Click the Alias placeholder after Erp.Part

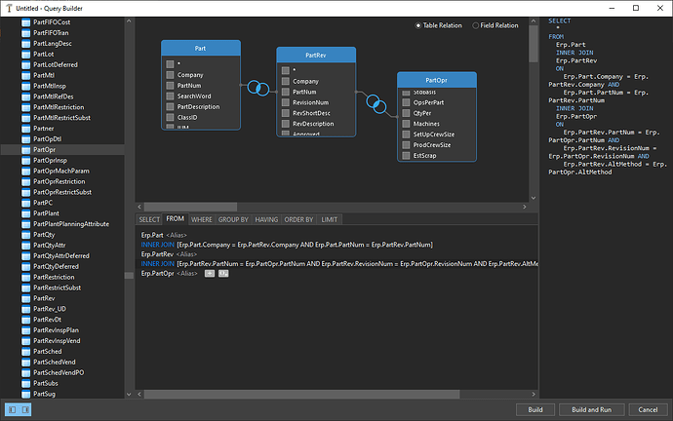click(177, 236)
